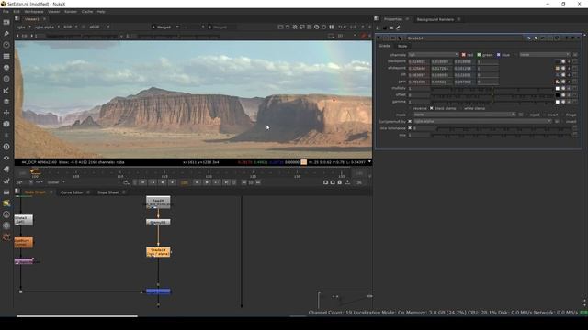Open the Workspace menu
Screen dimensions: 588x330
34,12
